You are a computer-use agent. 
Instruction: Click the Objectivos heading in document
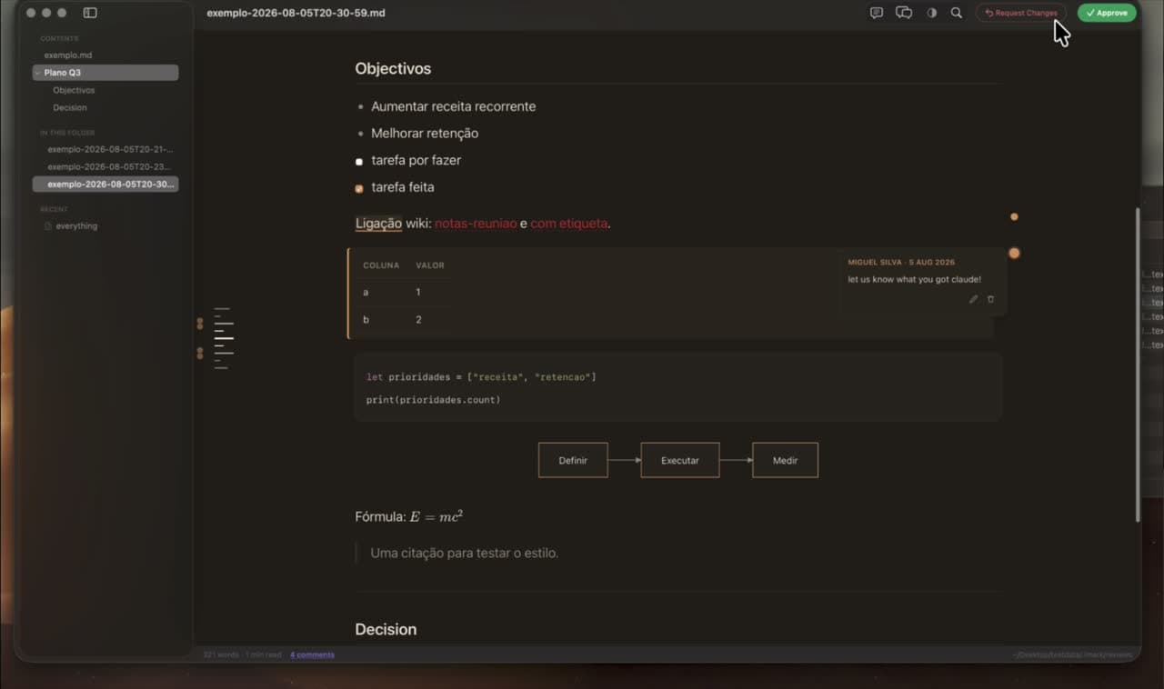coord(393,69)
